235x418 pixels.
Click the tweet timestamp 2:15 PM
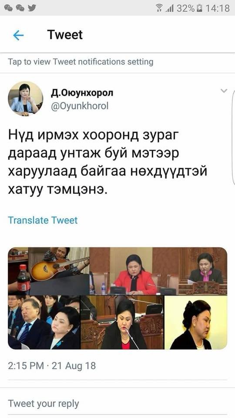(26, 365)
